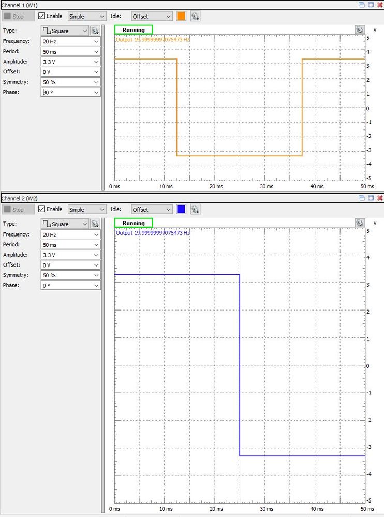The image size is (384, 517).
Task: Close the Channel 1 (W1) panel
Action: pyautogui.click(x=380, y=5)
